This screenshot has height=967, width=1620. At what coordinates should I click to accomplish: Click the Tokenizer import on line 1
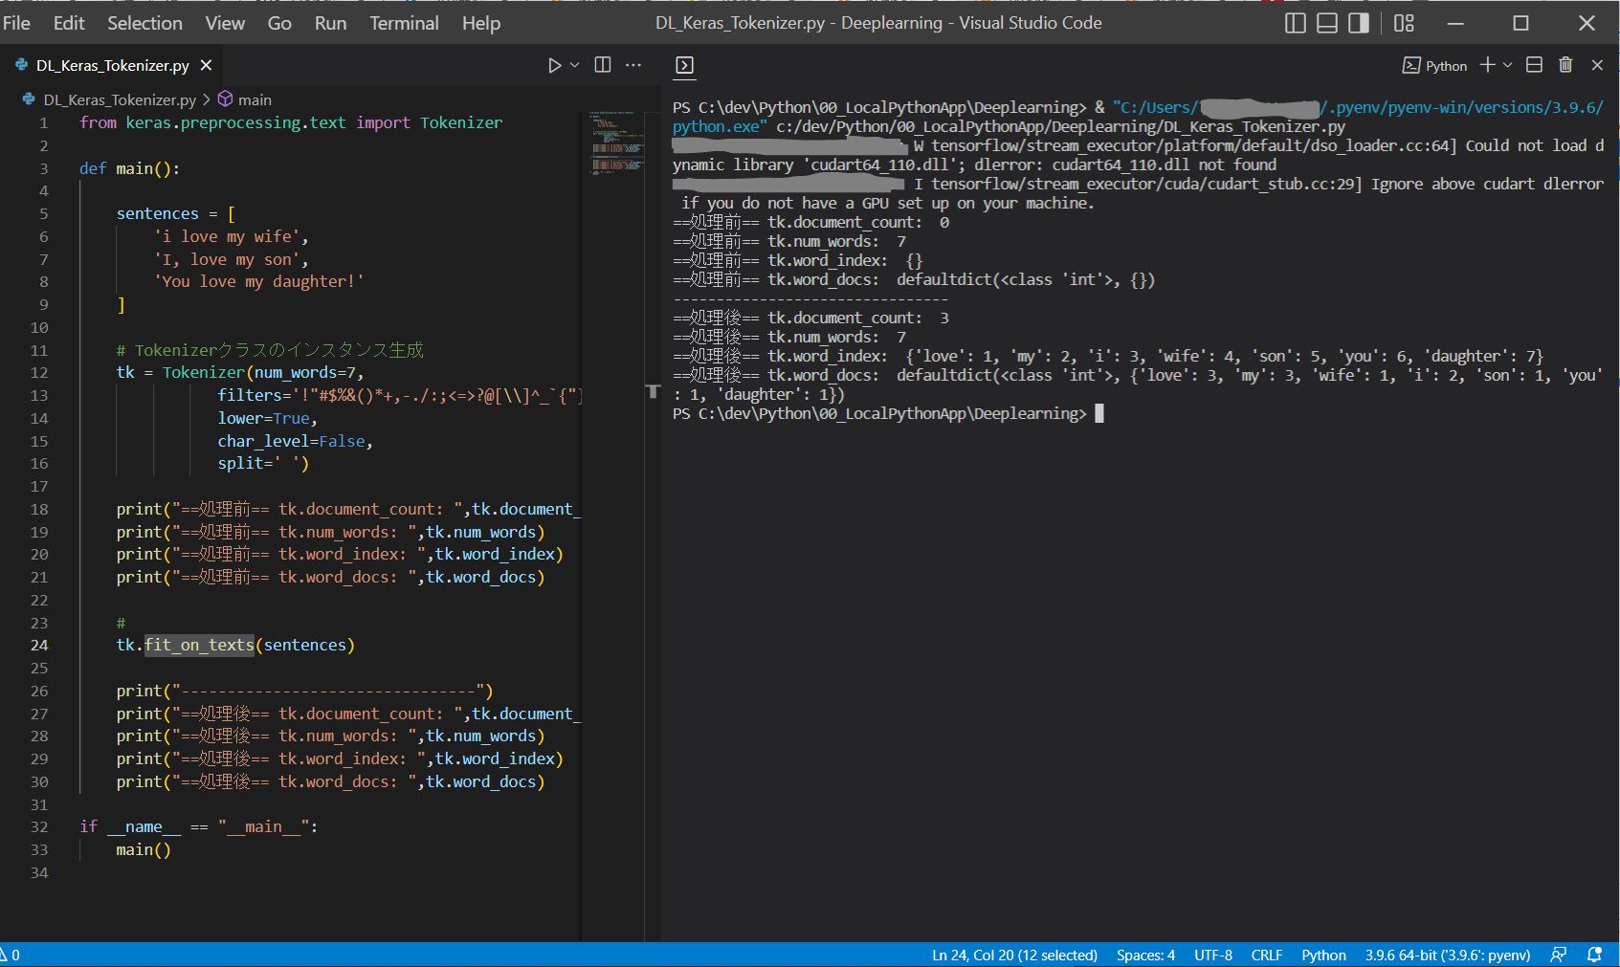[x=461, y=122]
